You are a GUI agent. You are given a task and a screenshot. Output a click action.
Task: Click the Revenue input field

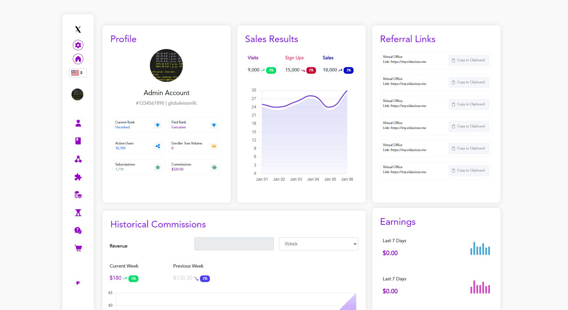pyautogui.click(x=234, y=244)
